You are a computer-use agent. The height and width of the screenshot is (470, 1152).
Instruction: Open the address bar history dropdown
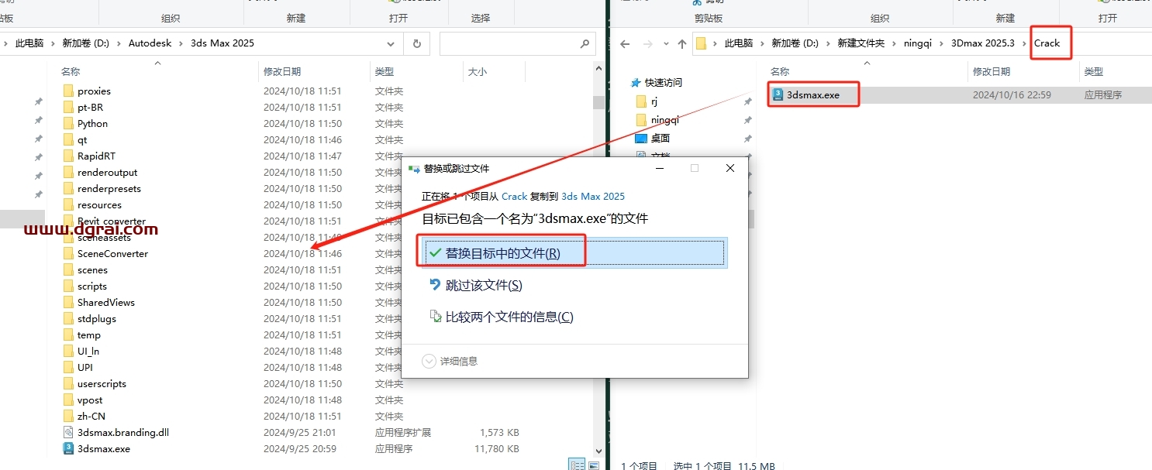coord(391,43)
